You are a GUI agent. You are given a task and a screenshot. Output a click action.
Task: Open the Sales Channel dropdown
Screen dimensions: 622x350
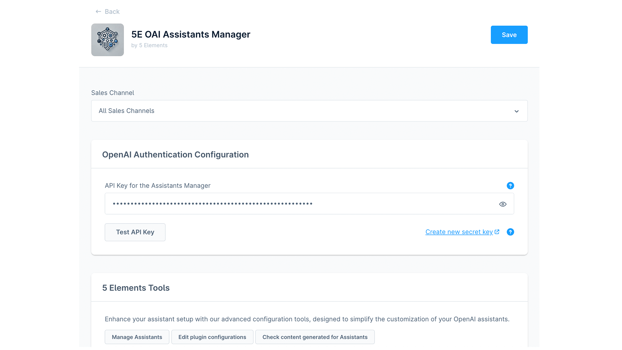coord(309,111)
